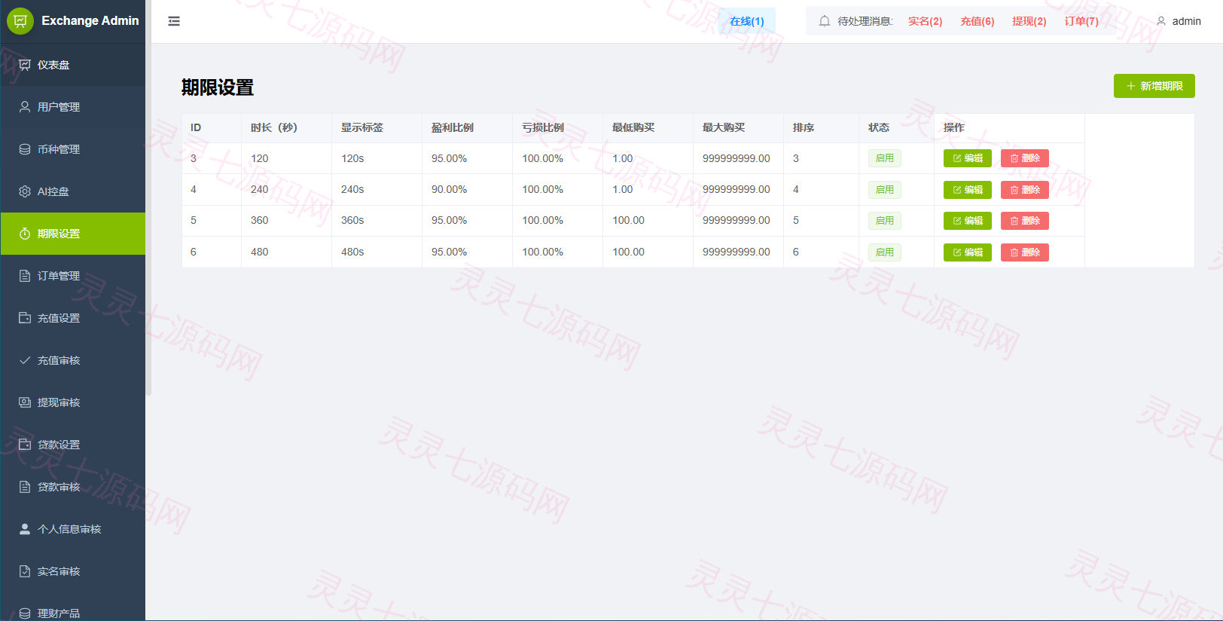Click the 订单管理 document icon
1223x621 pixels.
click(25, 276)
